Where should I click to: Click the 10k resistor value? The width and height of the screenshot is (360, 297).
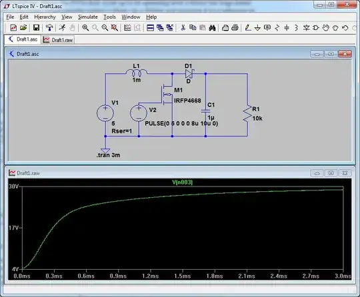pyautogui.click(x=257, y=119)
